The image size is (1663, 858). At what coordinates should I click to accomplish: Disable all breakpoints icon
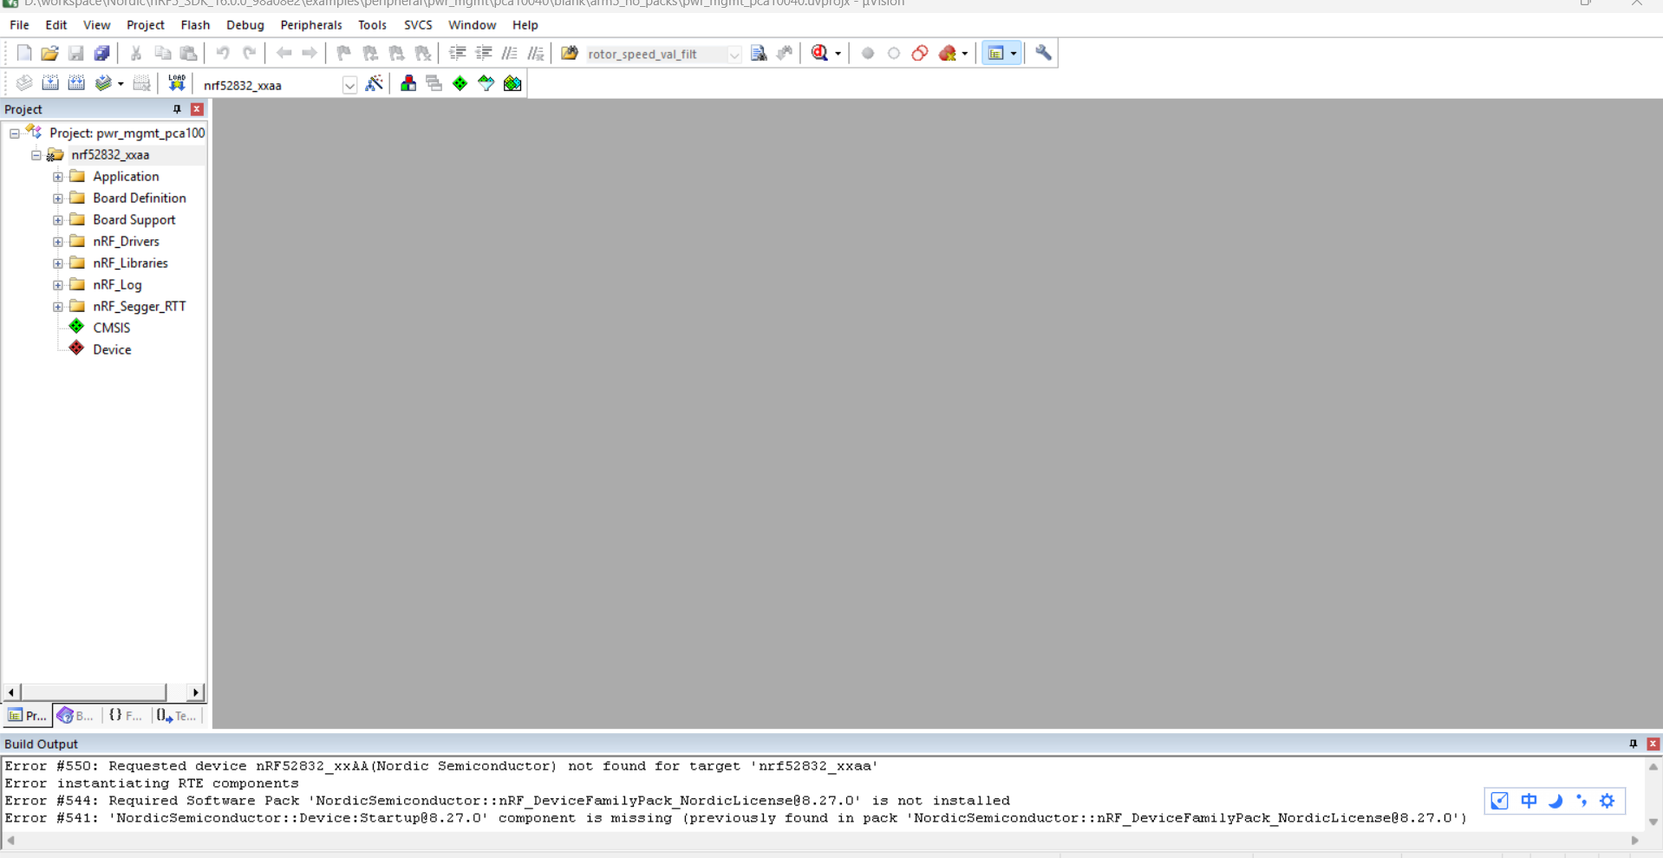tap(920, 53)
